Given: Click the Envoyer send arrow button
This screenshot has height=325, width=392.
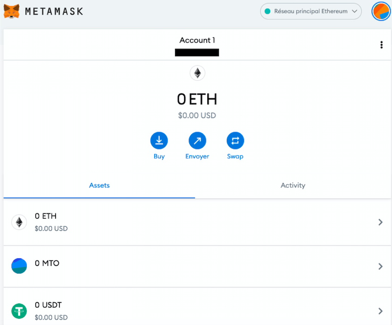Looking at the screenshot, I should 197,140.
